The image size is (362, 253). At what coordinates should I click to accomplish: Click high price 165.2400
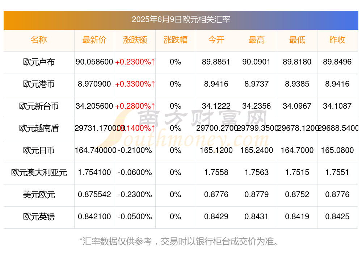point(257,150)
